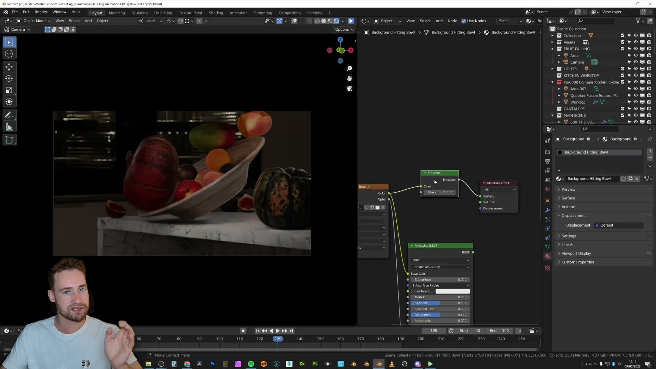Select the Add Cube tool

click(x=9, y=140)
